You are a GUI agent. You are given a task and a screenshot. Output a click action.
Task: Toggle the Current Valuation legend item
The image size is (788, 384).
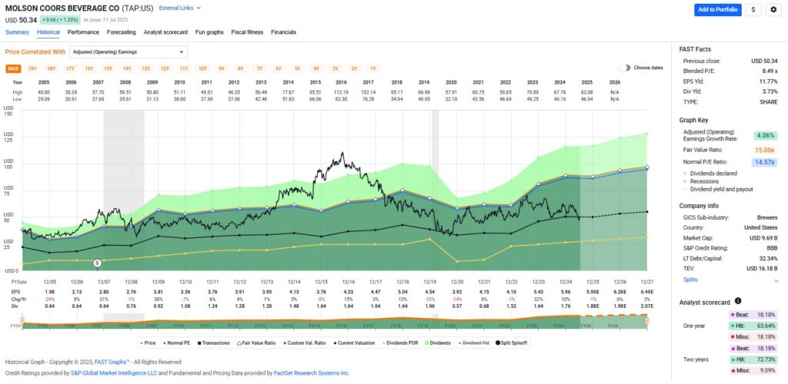(x=354, y=343)
